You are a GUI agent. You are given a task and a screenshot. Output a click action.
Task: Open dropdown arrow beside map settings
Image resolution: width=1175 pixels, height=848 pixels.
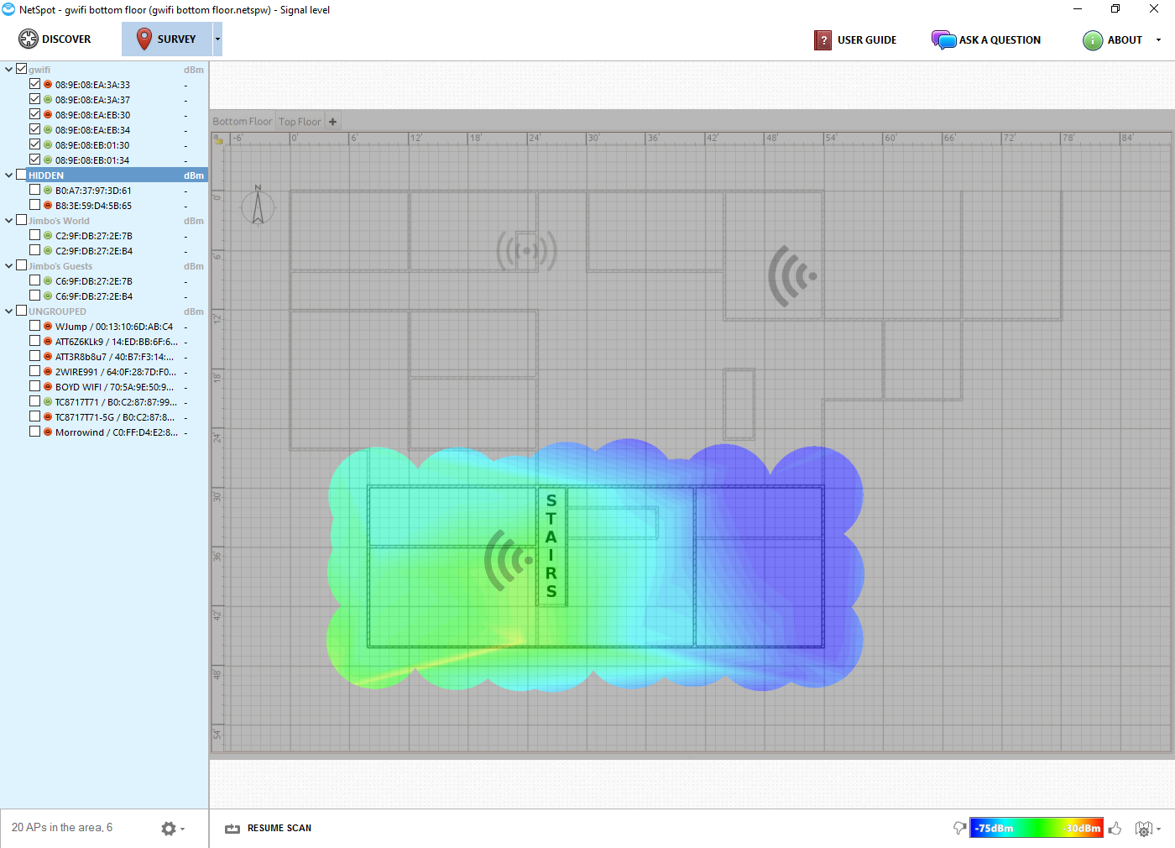click(1158, 829)
